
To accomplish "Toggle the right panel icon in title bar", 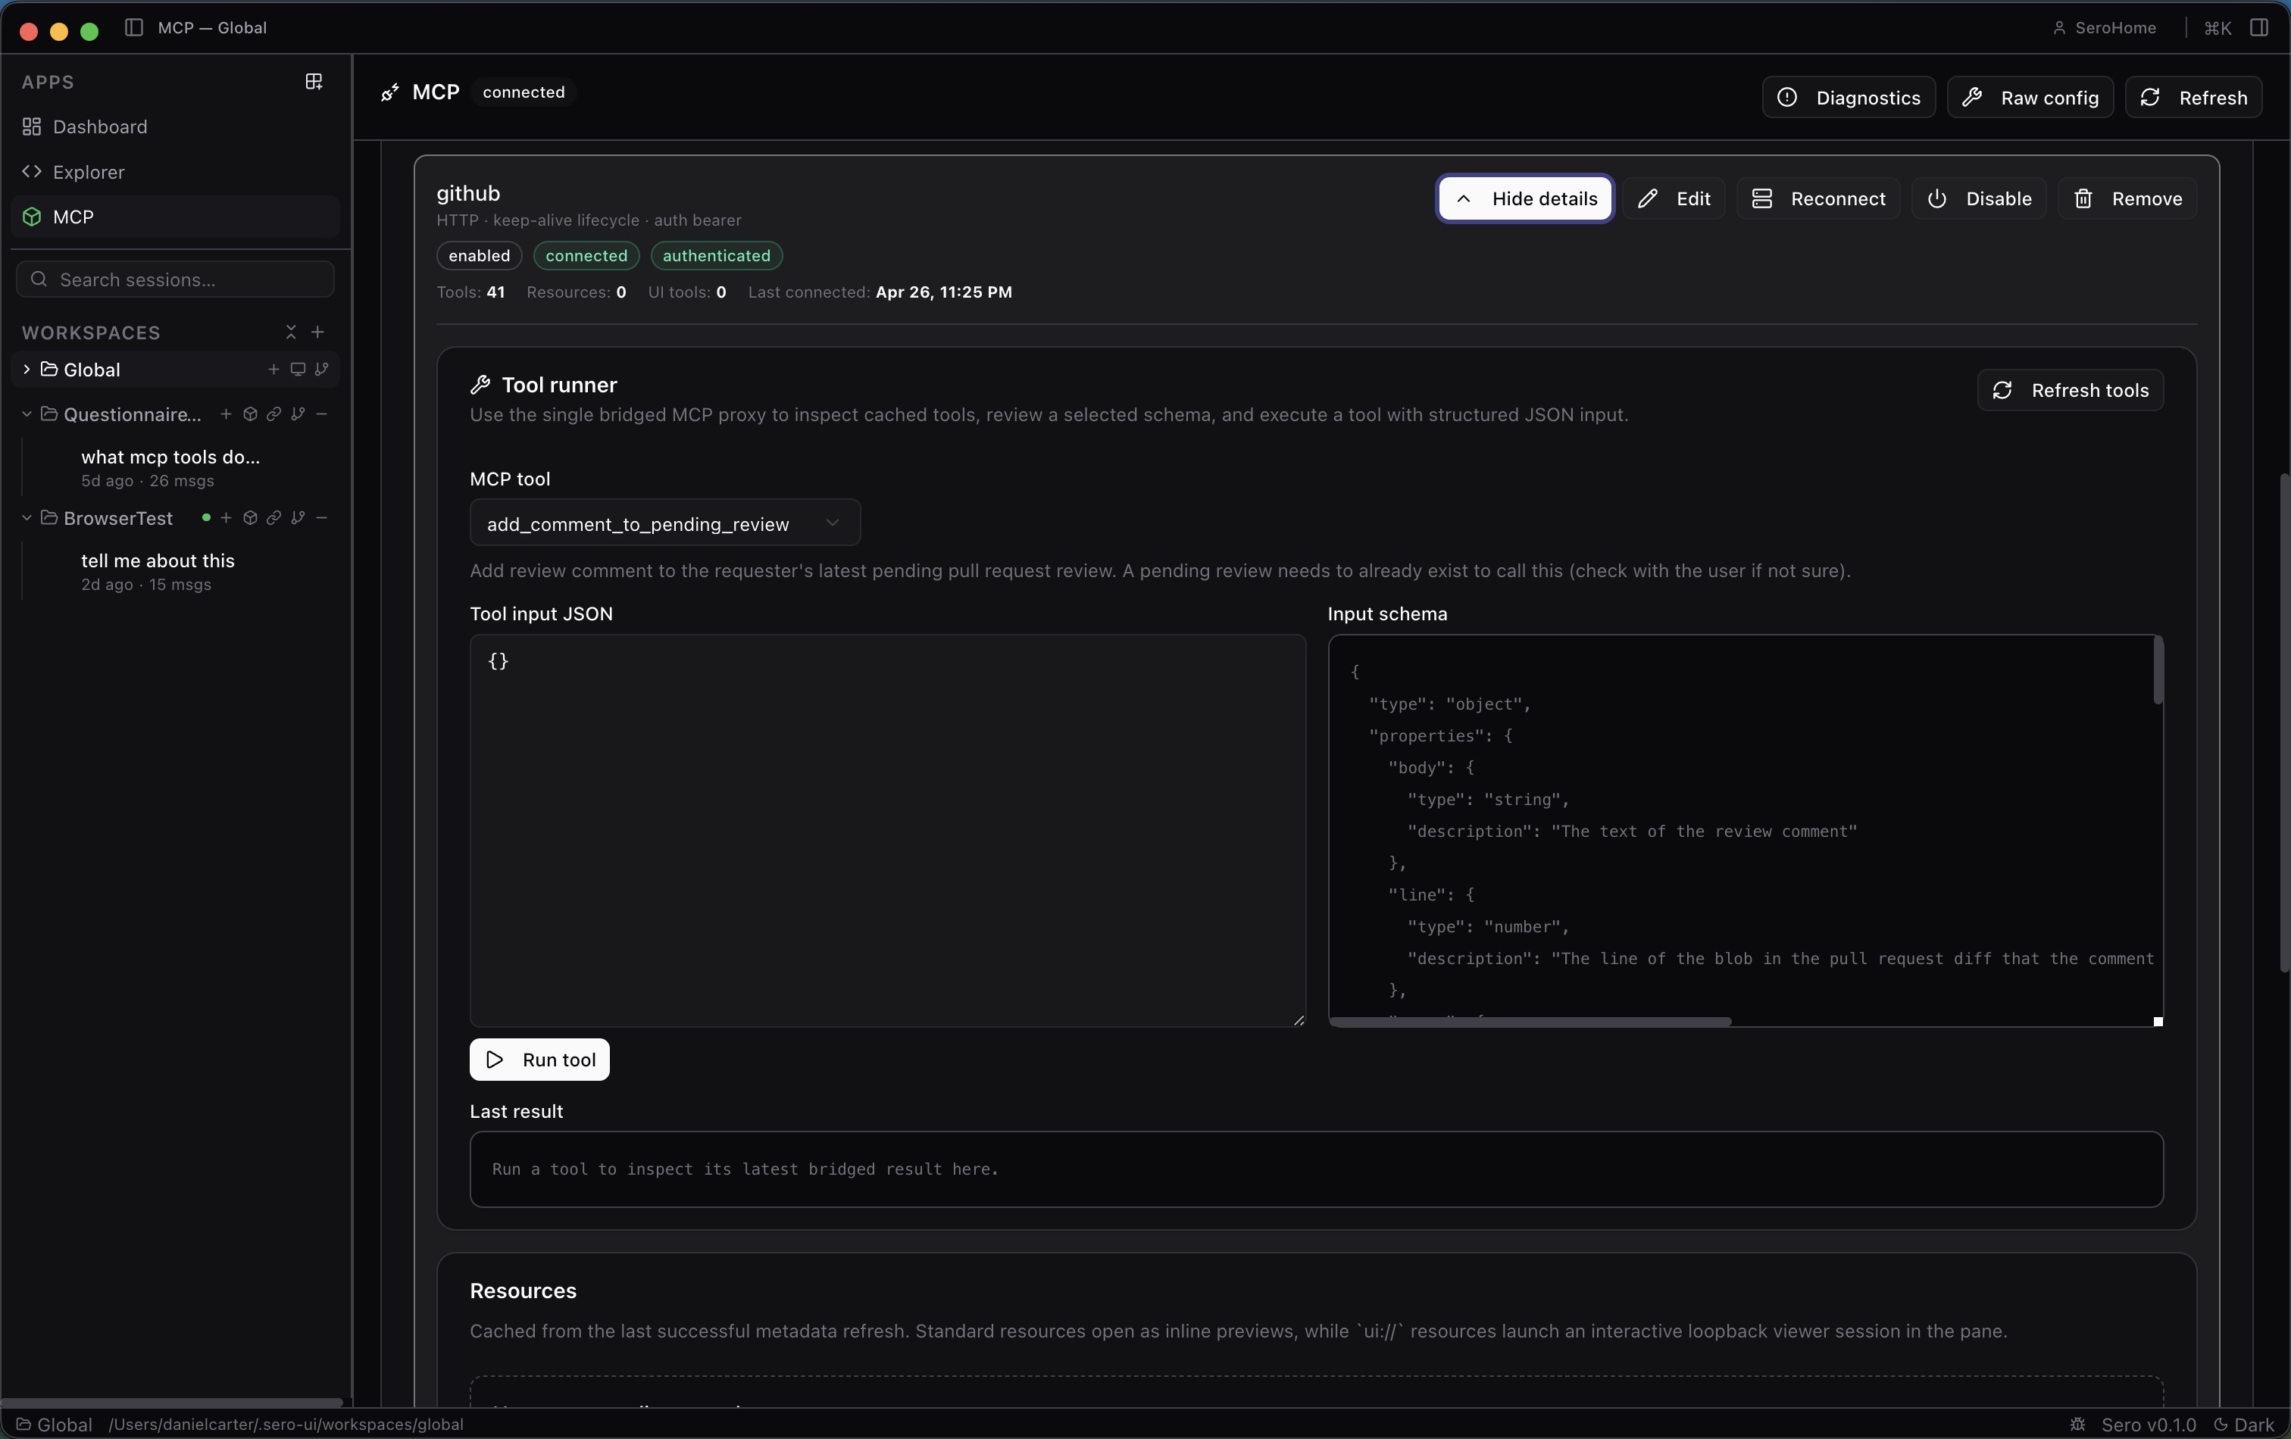I will click(x=2258, y=27).
